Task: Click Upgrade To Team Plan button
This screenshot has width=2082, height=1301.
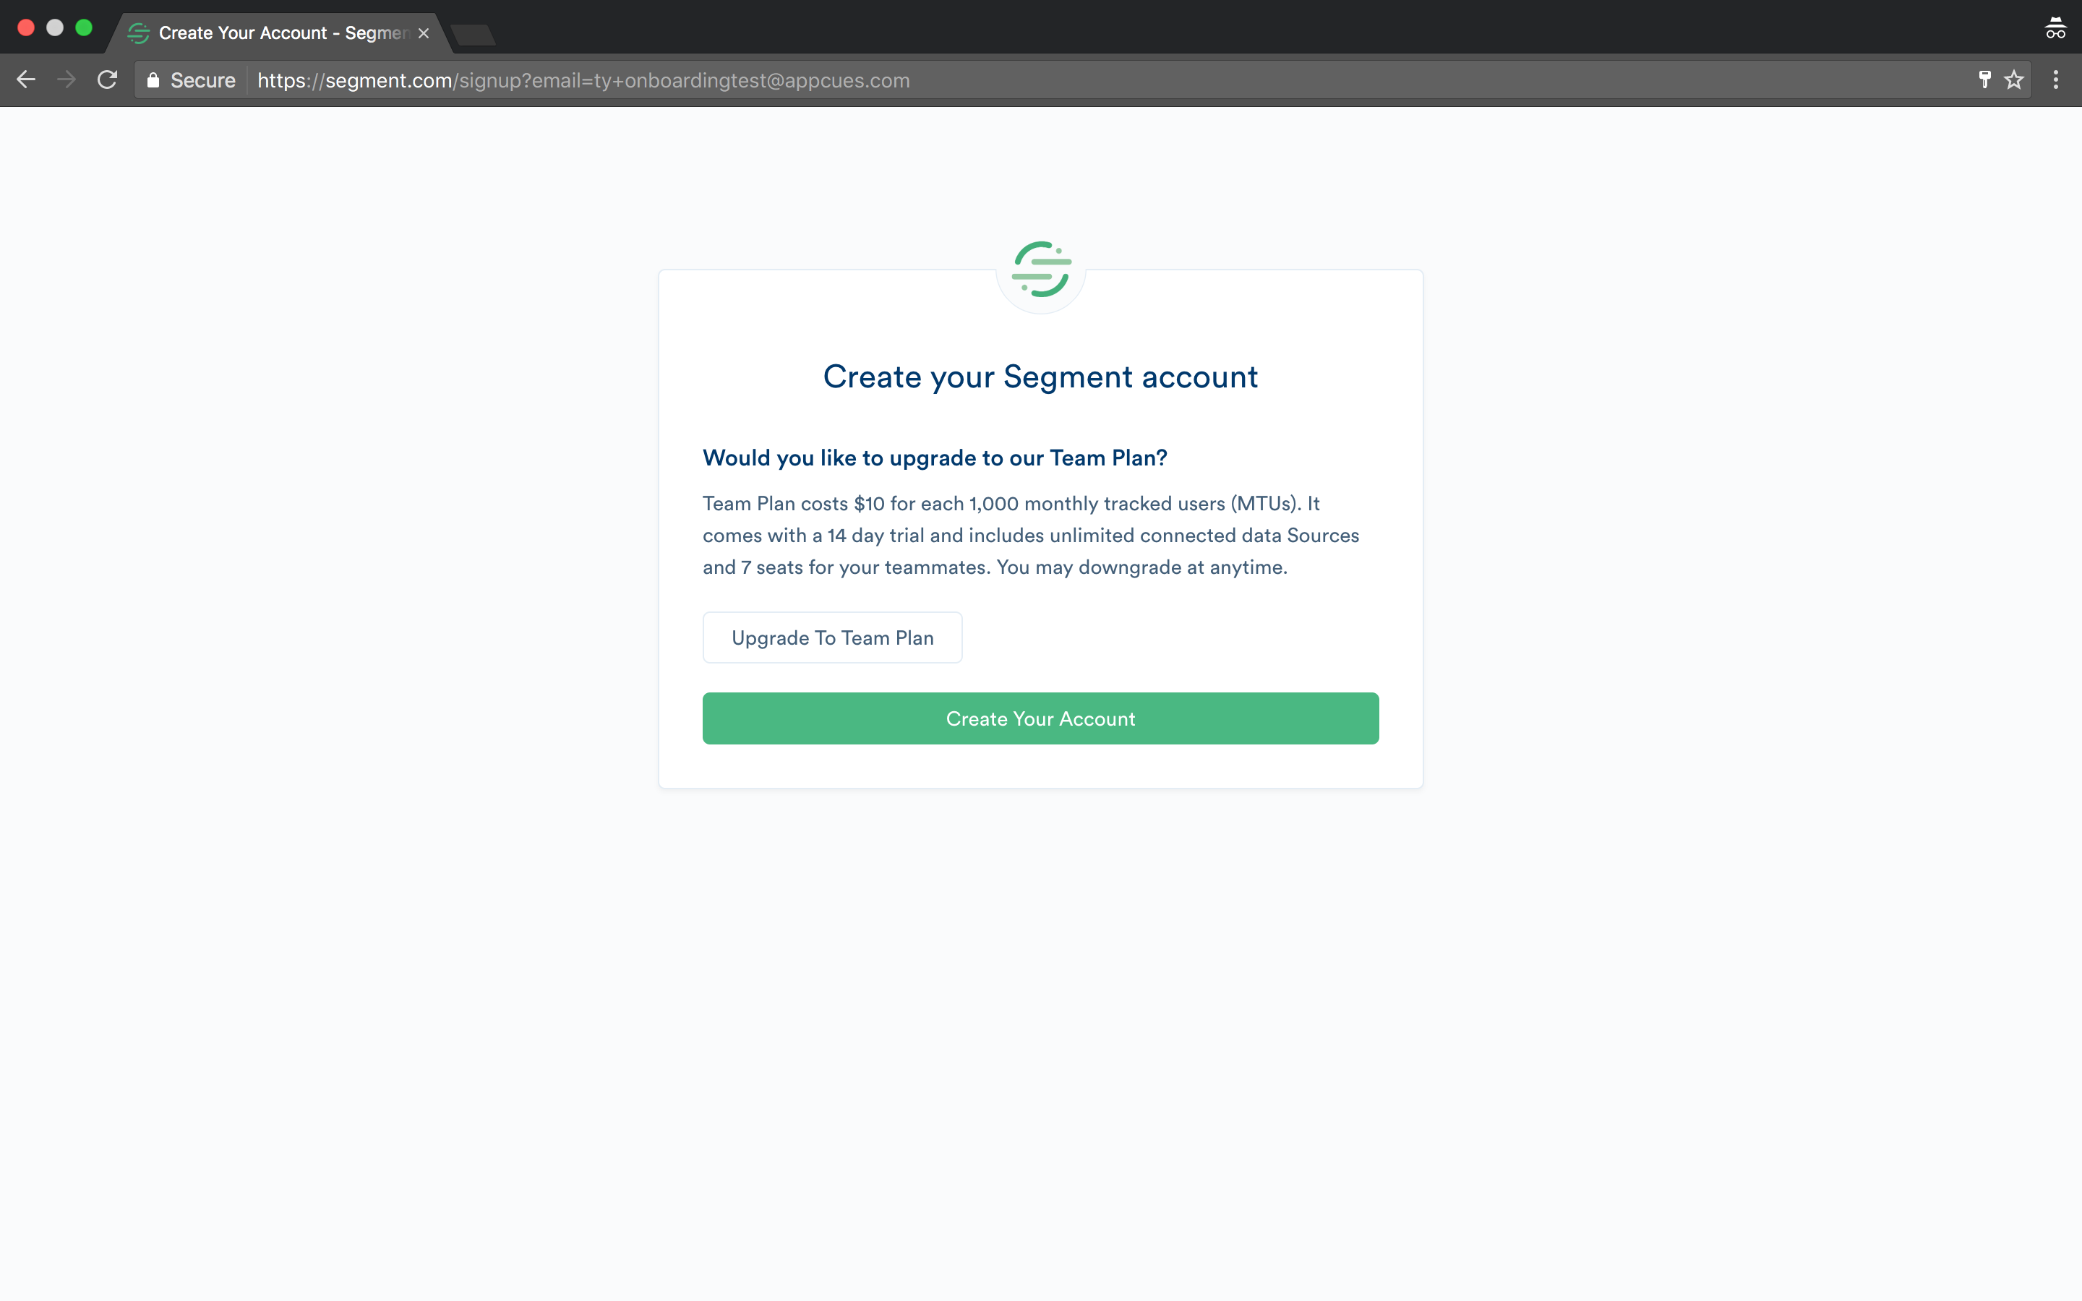Action: click(x=832, y=637)
